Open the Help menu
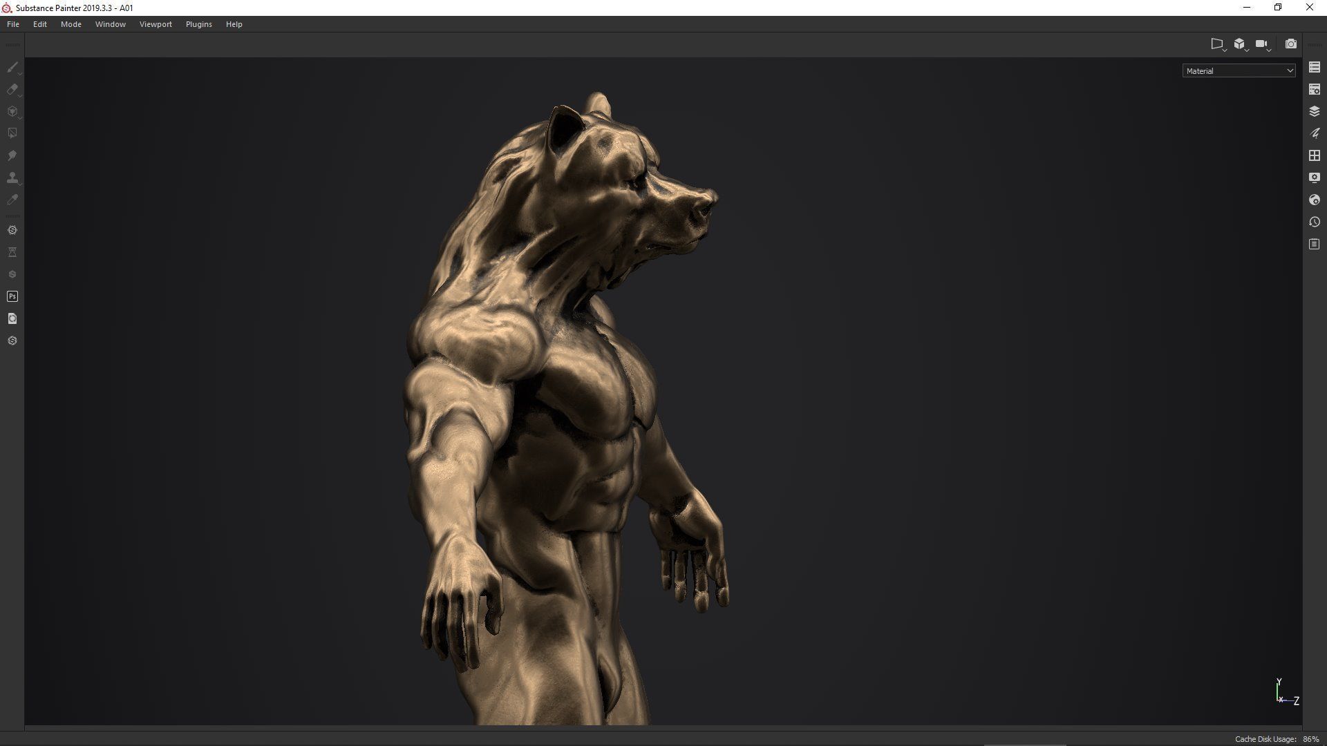Screen dimensions: 1327x746 (x=234, y=24)
